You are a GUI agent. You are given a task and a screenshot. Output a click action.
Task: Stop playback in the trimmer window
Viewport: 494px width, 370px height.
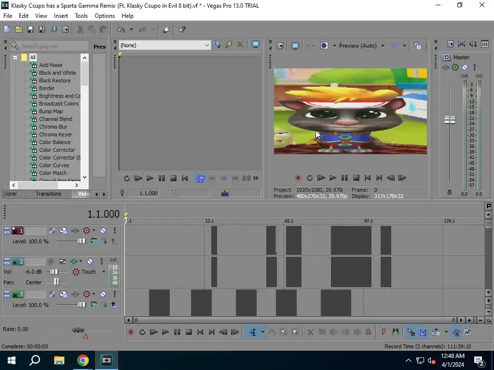pos(173,178)
